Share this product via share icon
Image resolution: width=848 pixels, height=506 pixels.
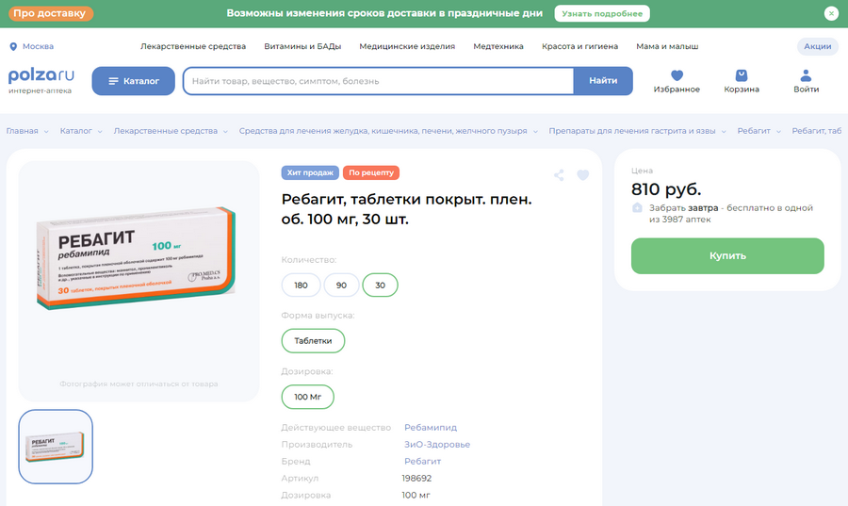pyautogui.click(x=559, y=175)
